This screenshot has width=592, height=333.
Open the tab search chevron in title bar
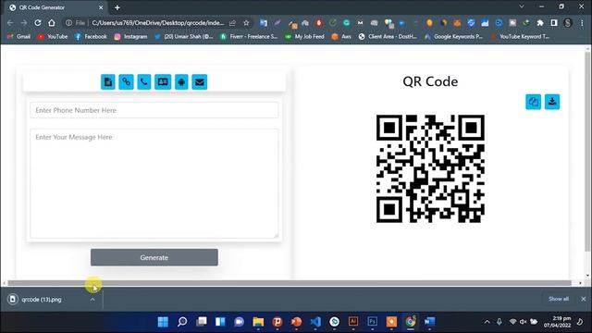(x=522, y=6)
